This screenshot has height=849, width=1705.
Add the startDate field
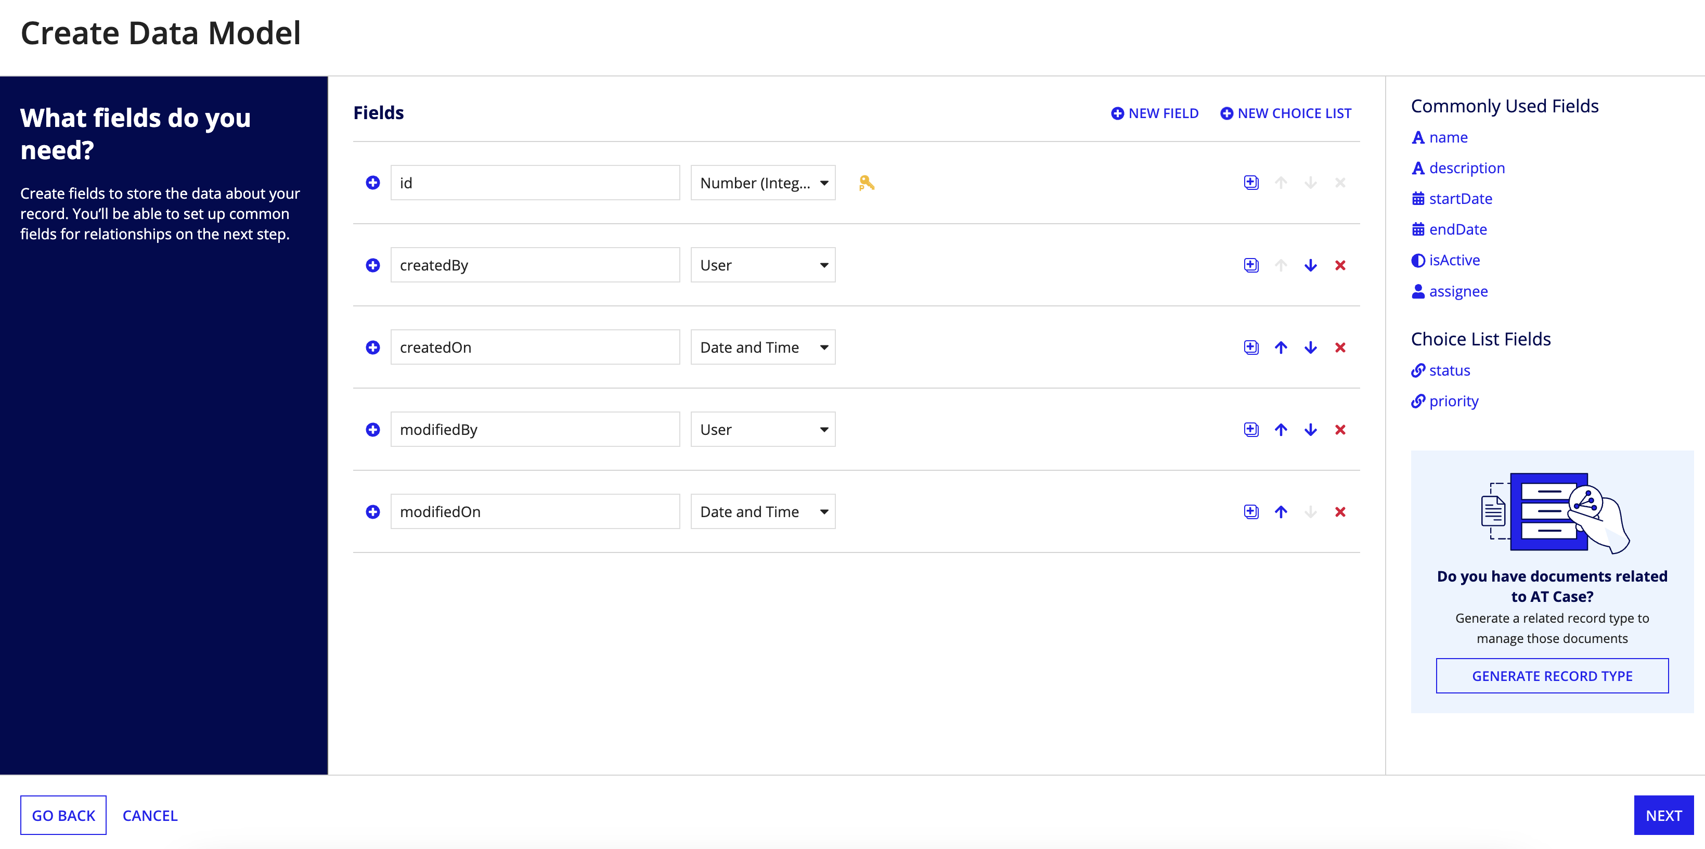(1452, 199)
